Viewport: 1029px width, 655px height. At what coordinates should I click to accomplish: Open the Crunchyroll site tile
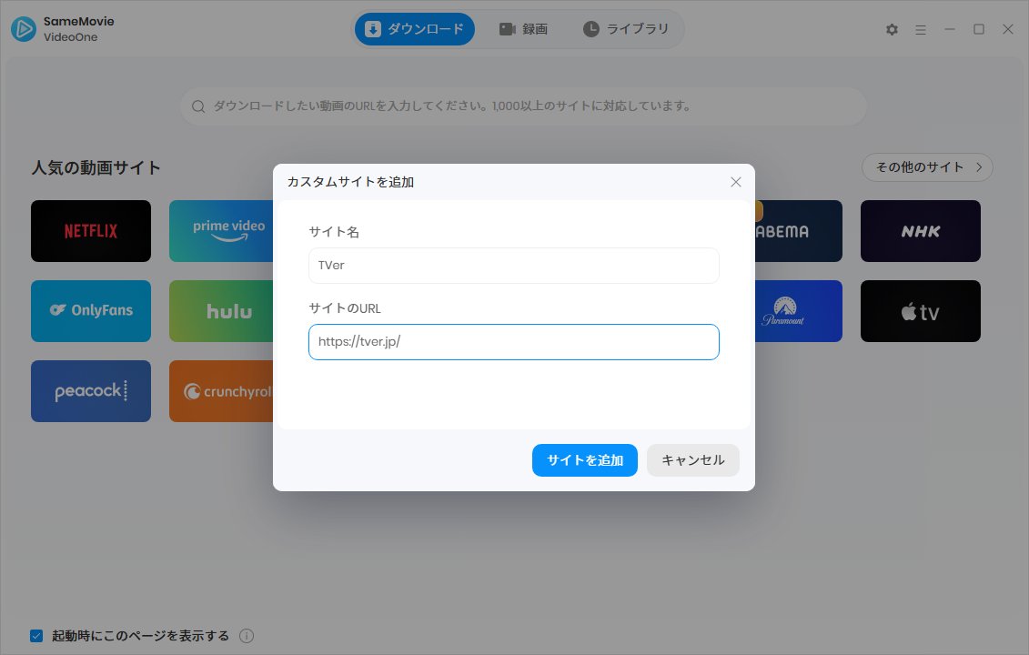221,391
